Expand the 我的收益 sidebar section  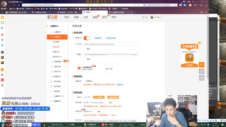click(x=65, y=67)
